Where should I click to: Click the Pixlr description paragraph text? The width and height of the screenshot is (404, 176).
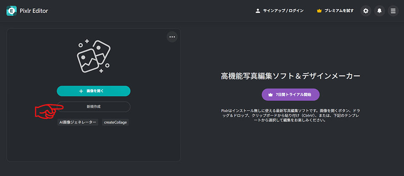coord(290,115)
